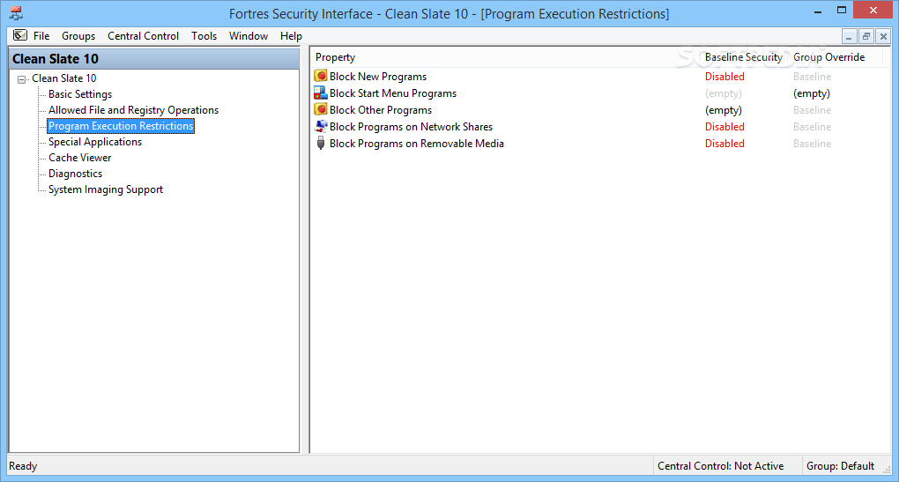Open System Imaging Support tree item
This screenshot has height=482, width=899.
[106, 189]
